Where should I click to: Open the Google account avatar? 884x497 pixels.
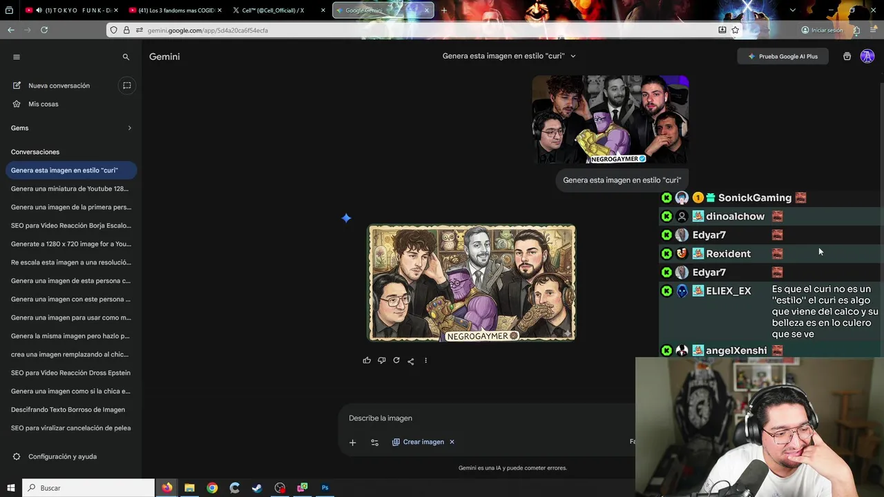click(867, 57)
